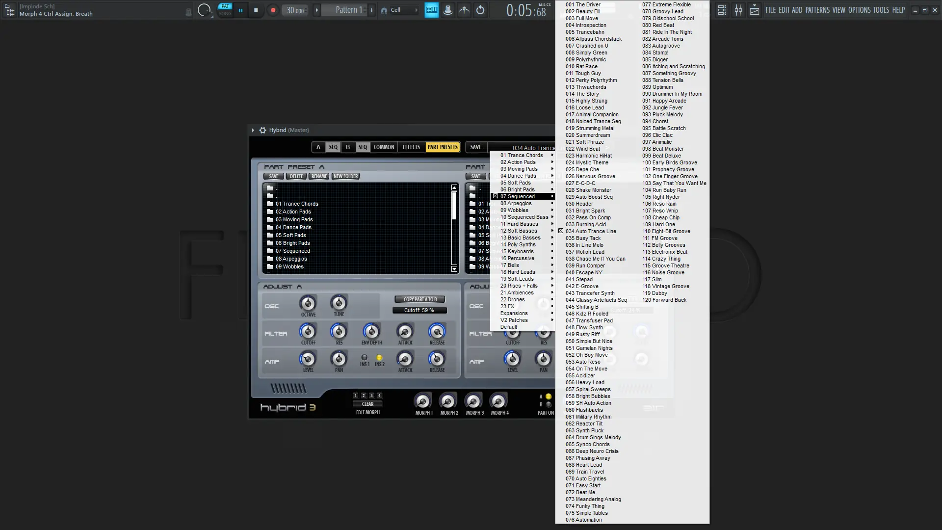942x530 pixels.
Task: Open the 01 Trance Chords folder
Action: tap(296, 204)
